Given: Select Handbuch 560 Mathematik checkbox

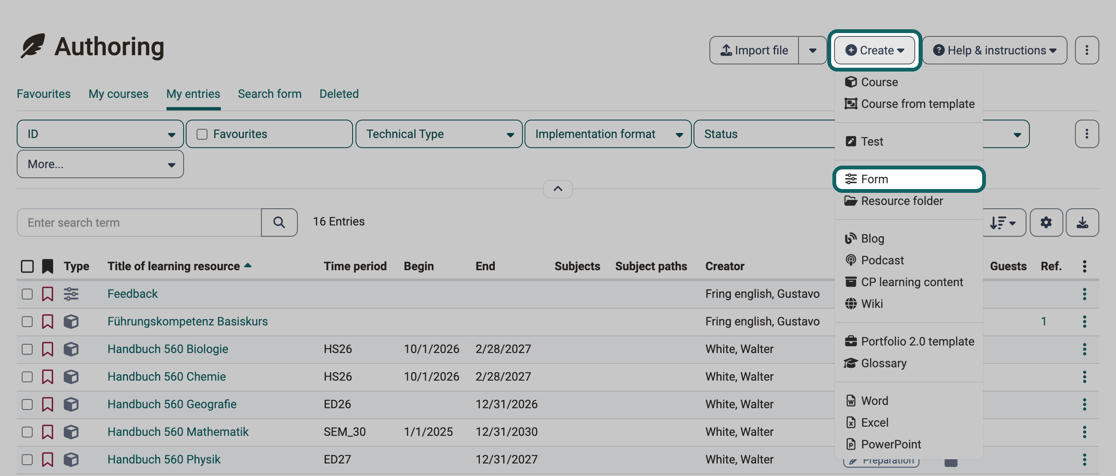Looking at the screenshot, I should [x=27, y=431].
